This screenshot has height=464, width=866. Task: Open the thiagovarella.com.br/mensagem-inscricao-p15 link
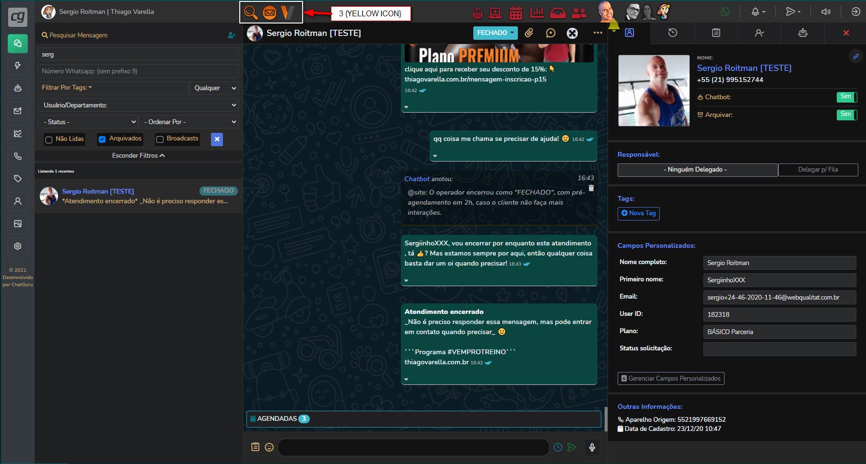pos(475,79)
